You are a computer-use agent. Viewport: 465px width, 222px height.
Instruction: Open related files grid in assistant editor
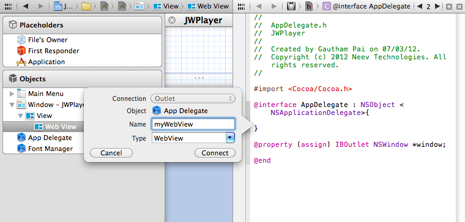click(x=242, y=6)
